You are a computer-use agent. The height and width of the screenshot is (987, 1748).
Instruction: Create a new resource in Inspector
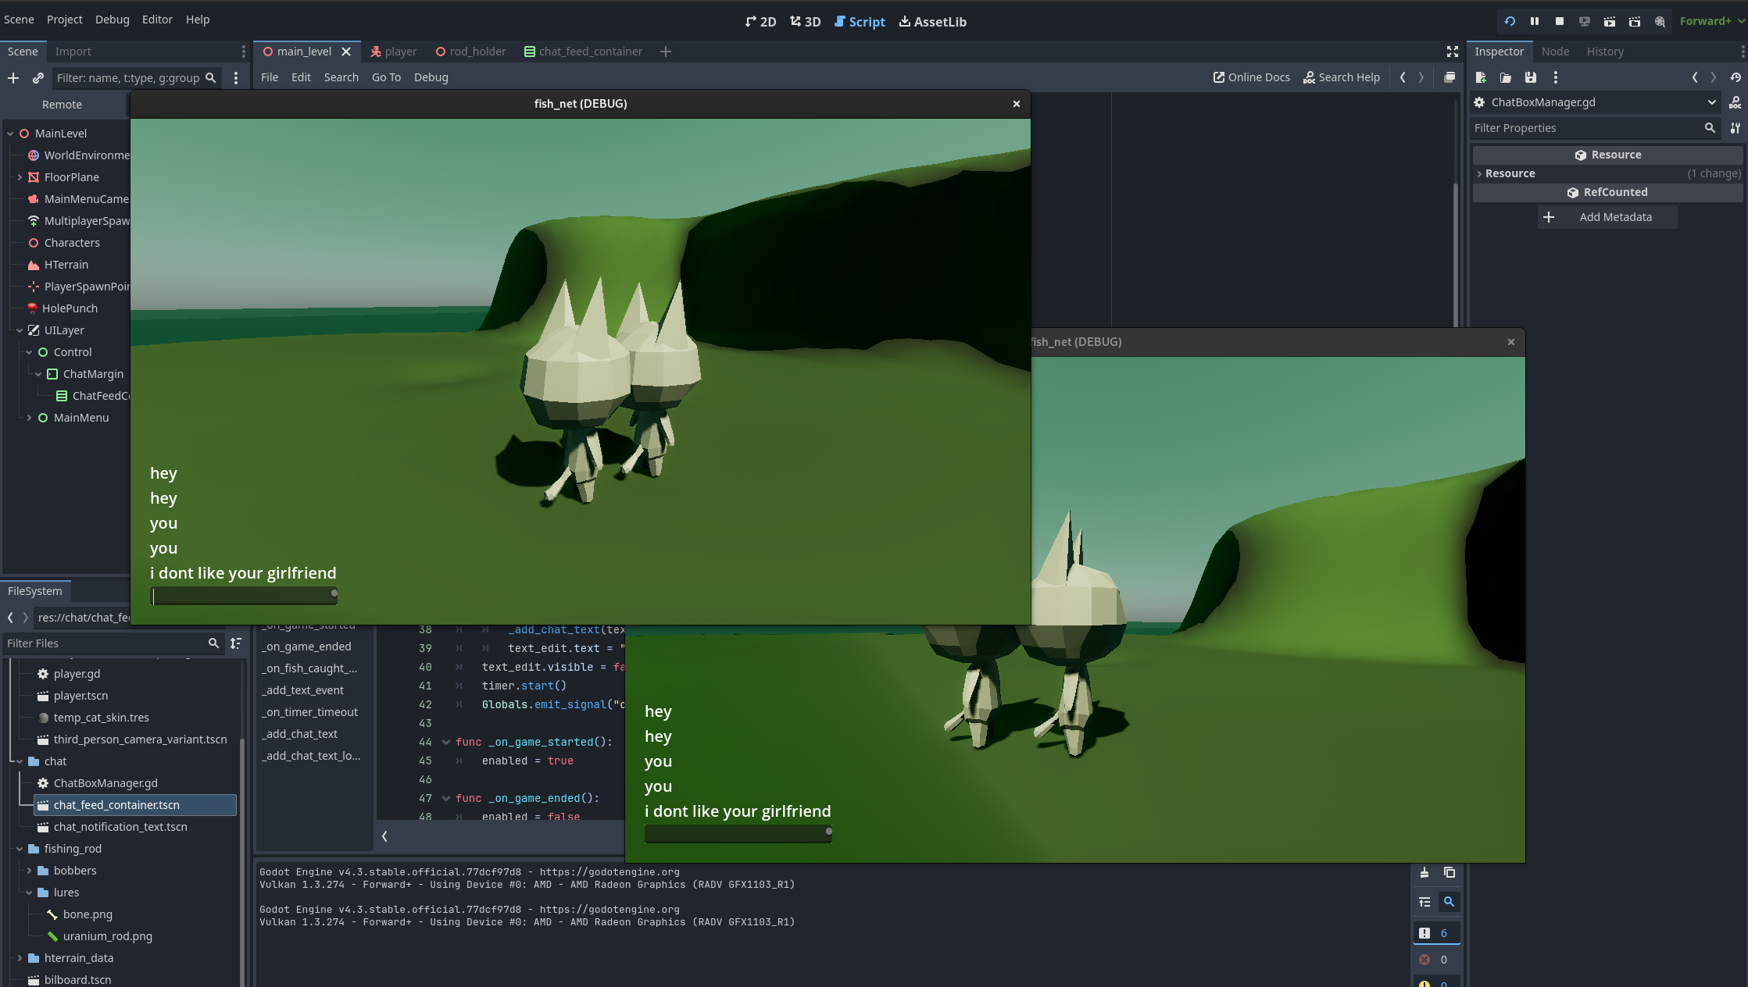point(1481,77)
